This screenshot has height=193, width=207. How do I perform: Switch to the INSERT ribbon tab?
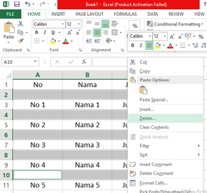point(58,14)
